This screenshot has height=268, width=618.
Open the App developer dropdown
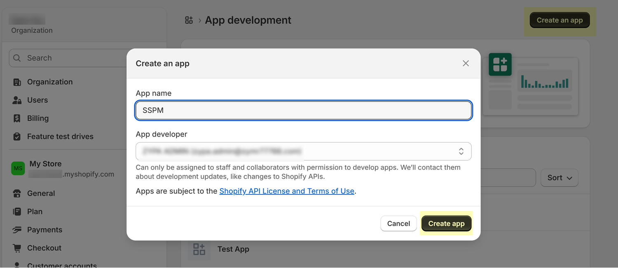pyautogui.click(x=303, y=151)
